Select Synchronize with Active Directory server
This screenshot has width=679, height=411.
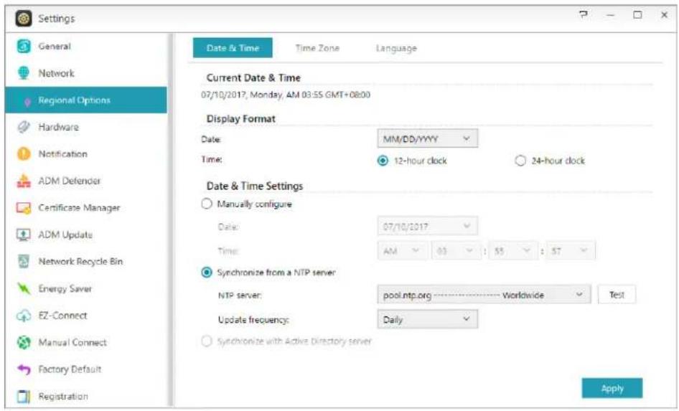click(x=207, y=341)
